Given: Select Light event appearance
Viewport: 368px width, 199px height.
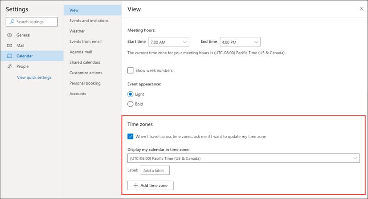Looking at the screenshot, I should tap(130, 94).
